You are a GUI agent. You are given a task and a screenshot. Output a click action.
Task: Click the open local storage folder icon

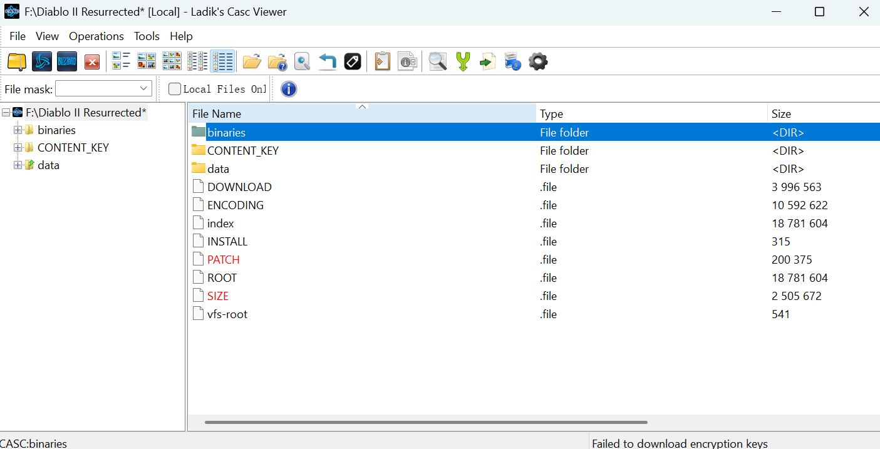17,61
